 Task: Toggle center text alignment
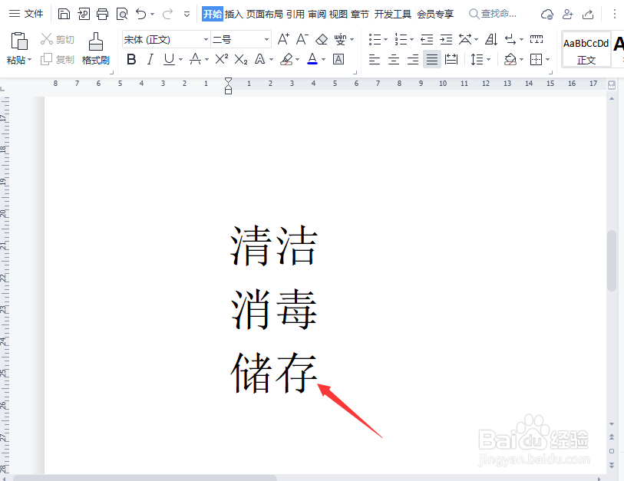[393, 59]
